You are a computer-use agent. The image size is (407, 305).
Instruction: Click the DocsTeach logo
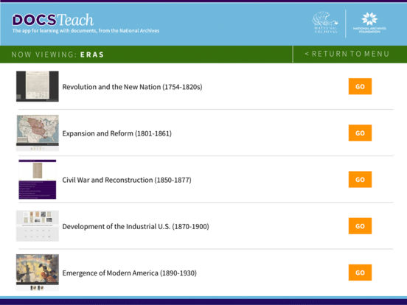point(52,20)
